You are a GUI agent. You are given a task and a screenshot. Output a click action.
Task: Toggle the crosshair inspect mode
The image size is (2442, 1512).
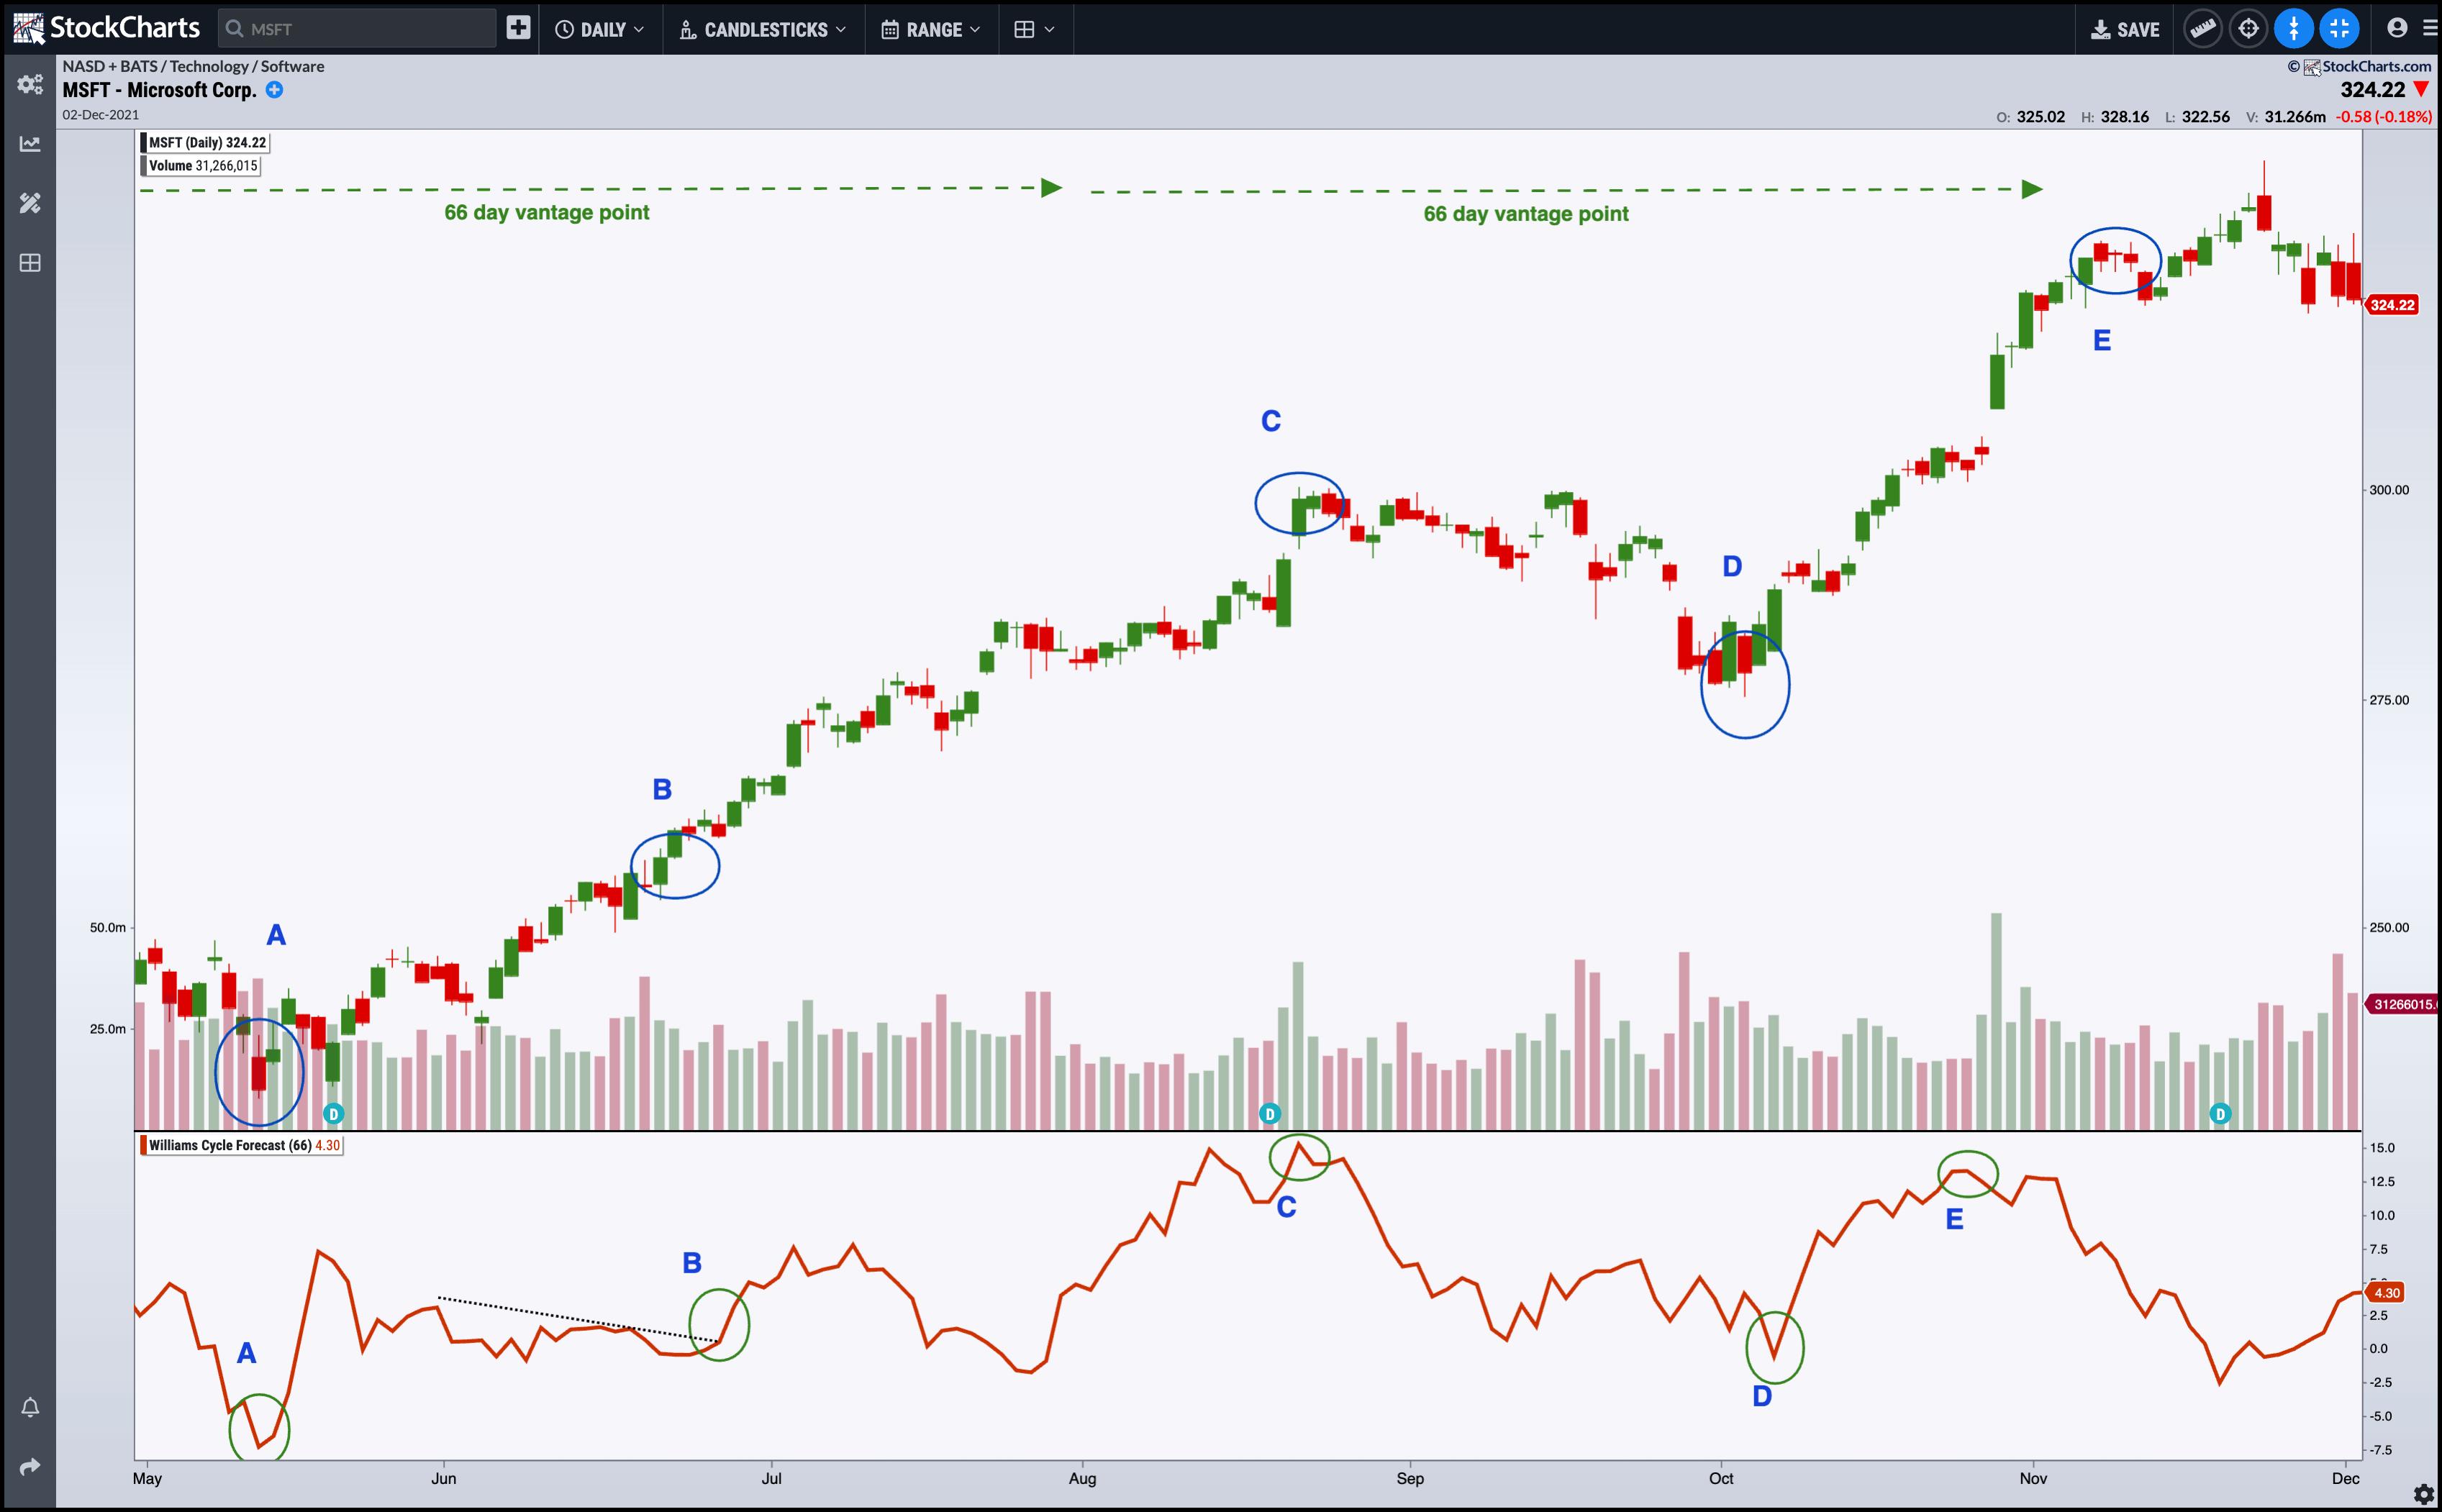2248,29
